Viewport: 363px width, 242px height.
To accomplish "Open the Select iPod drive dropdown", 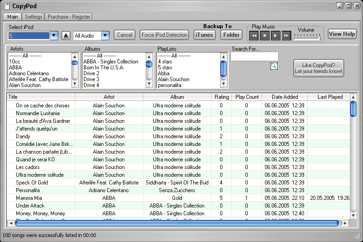I will click(54, 36).
